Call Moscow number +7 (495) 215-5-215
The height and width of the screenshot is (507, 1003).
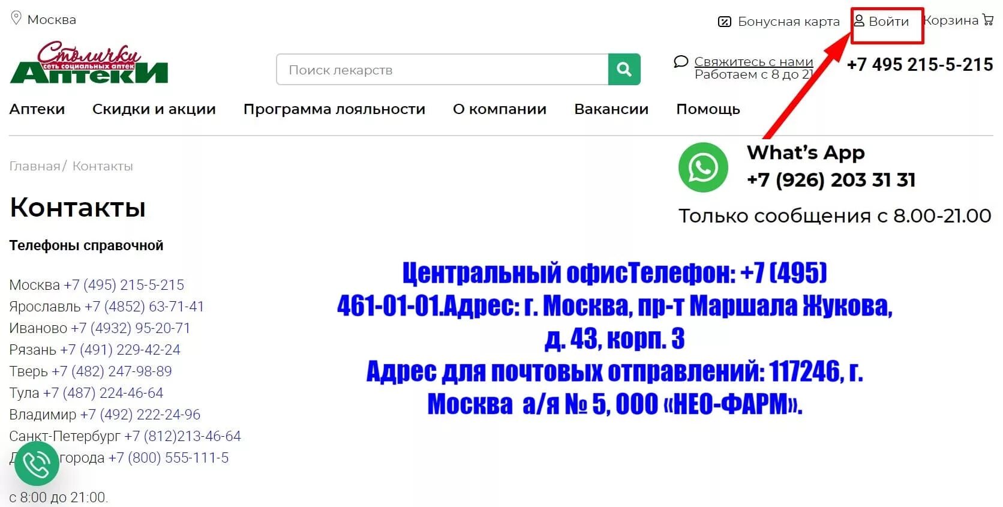click(x=124, y=285)
